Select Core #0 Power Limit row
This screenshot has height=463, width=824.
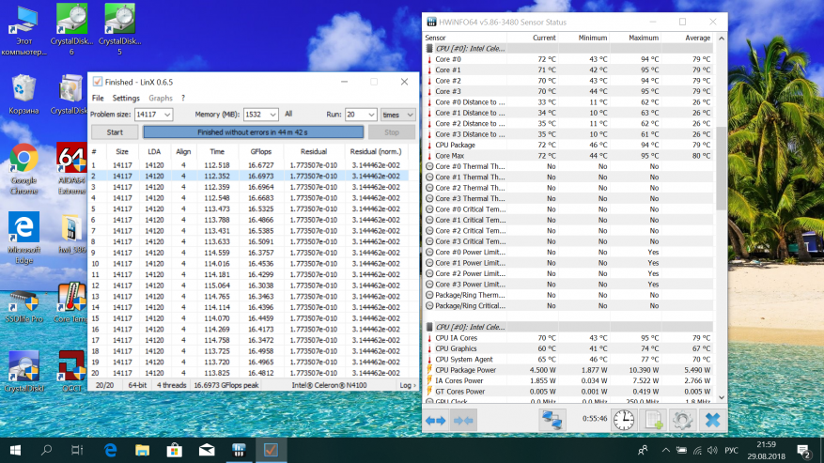[x=568, y=252]
